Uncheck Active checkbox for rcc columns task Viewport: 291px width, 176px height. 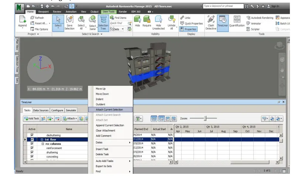[32, 144]
